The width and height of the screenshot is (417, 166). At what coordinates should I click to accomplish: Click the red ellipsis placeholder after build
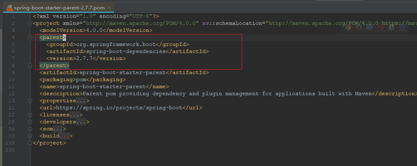[65, 136]
